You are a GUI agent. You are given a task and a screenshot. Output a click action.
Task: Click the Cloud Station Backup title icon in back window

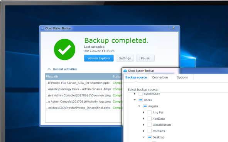[x=42, y=28]
